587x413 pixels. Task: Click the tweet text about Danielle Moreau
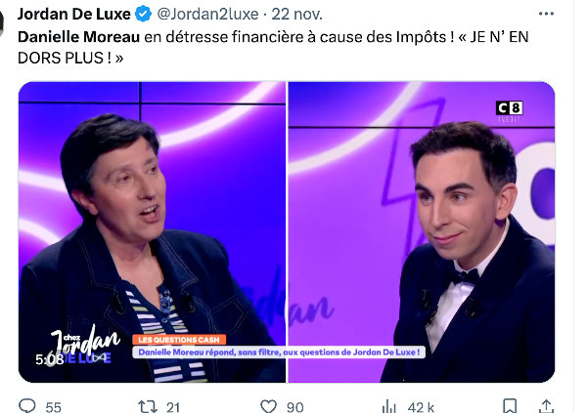point(273,48)
